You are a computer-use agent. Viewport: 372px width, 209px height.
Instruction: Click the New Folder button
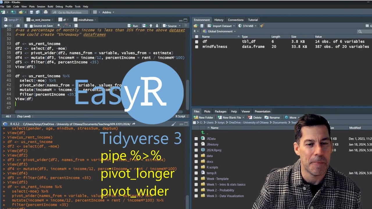point(204,118)
